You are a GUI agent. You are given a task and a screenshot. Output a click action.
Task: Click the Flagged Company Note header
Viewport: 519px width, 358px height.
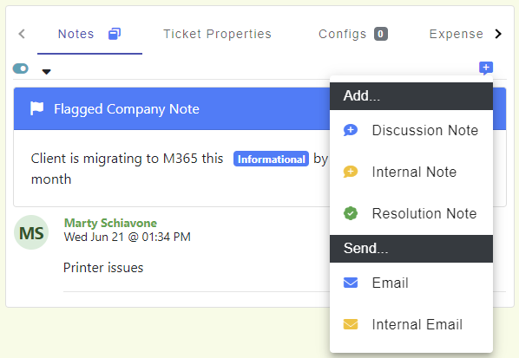click(172, 108)
